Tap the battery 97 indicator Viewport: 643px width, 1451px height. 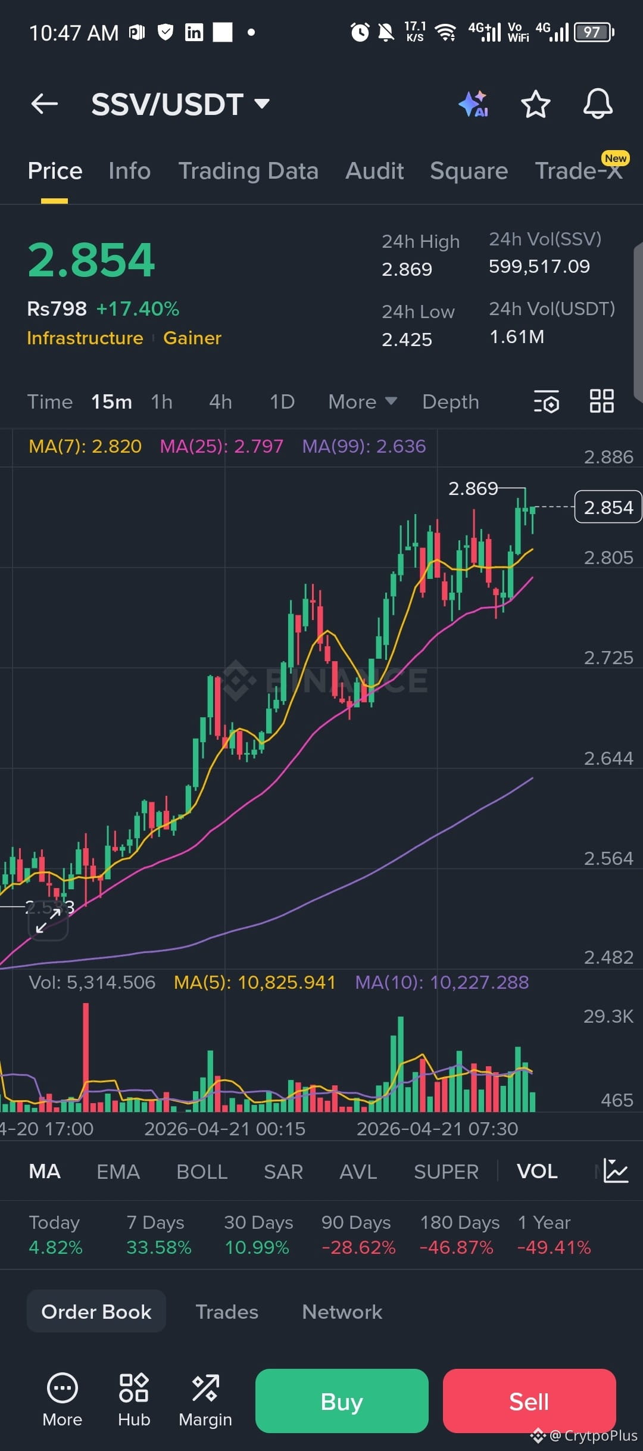tap(594, 32)
